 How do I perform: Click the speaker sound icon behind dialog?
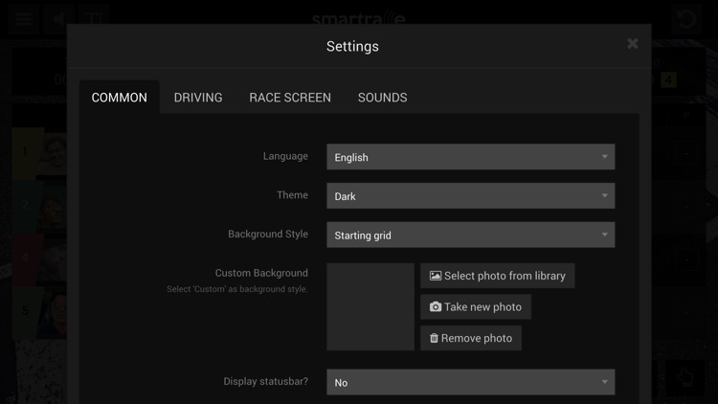(58, 19)
